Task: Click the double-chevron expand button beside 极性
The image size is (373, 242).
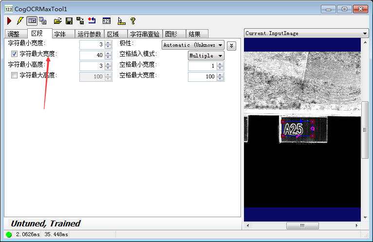Action: (232, 45)
